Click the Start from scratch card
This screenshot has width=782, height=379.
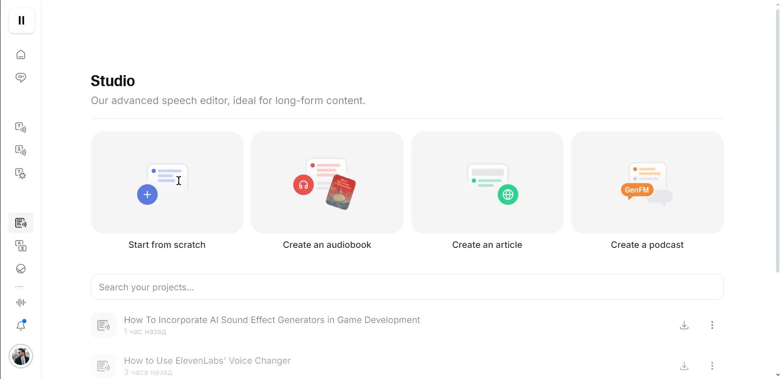coord(167,182)
